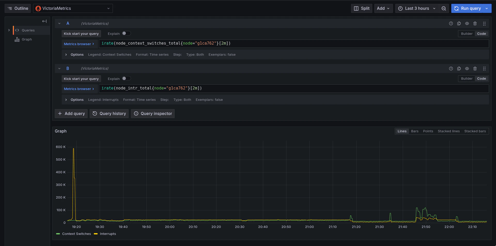The height and width of the screenshot is (246, 496).
Task: Click query A letter name
Action: [x=68, y=23]
